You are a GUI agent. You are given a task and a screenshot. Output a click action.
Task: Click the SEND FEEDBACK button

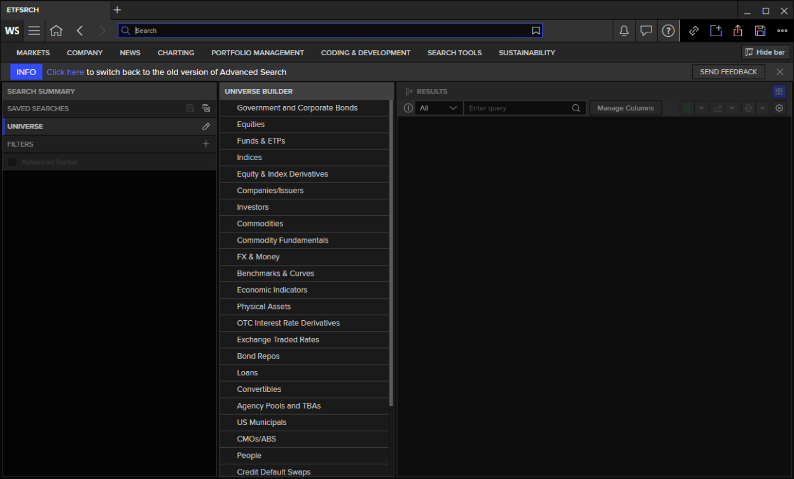(x=728, y=72)
